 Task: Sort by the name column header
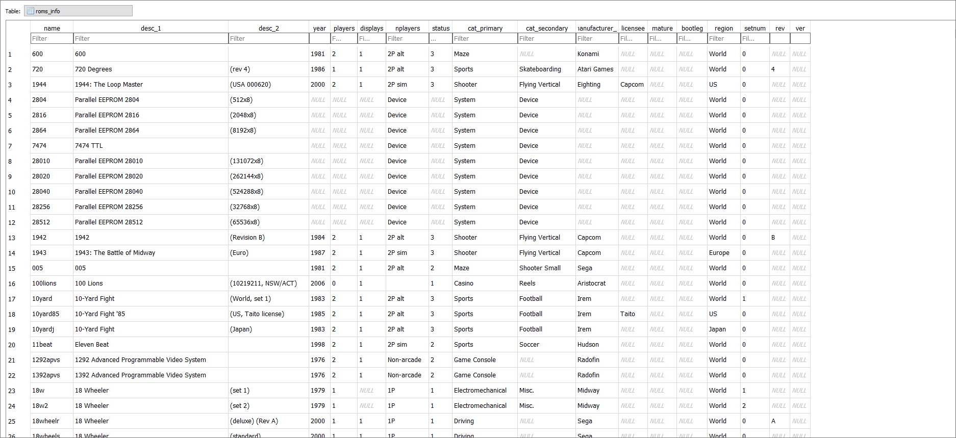[52, 28]
